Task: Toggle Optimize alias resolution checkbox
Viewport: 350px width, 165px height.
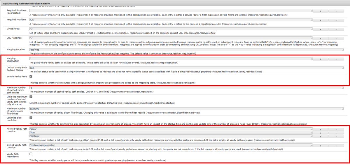Action: [x=31, y=118]
